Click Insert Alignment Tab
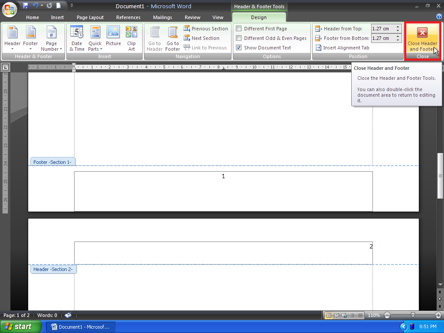Image resolution: width=444 pixels, height=333 pixels. [x=343, y=48]
